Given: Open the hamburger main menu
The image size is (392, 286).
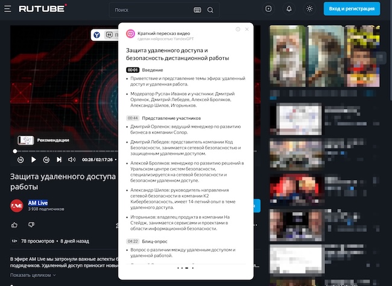Looking at the screenshot, I should click(8, 9).
